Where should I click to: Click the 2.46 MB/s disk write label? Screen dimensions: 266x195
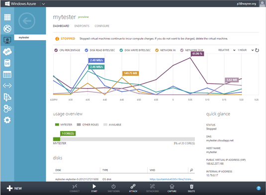[96, 67]
